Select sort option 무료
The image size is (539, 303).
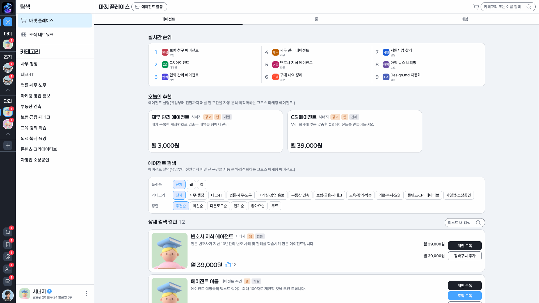click(275, 206)
